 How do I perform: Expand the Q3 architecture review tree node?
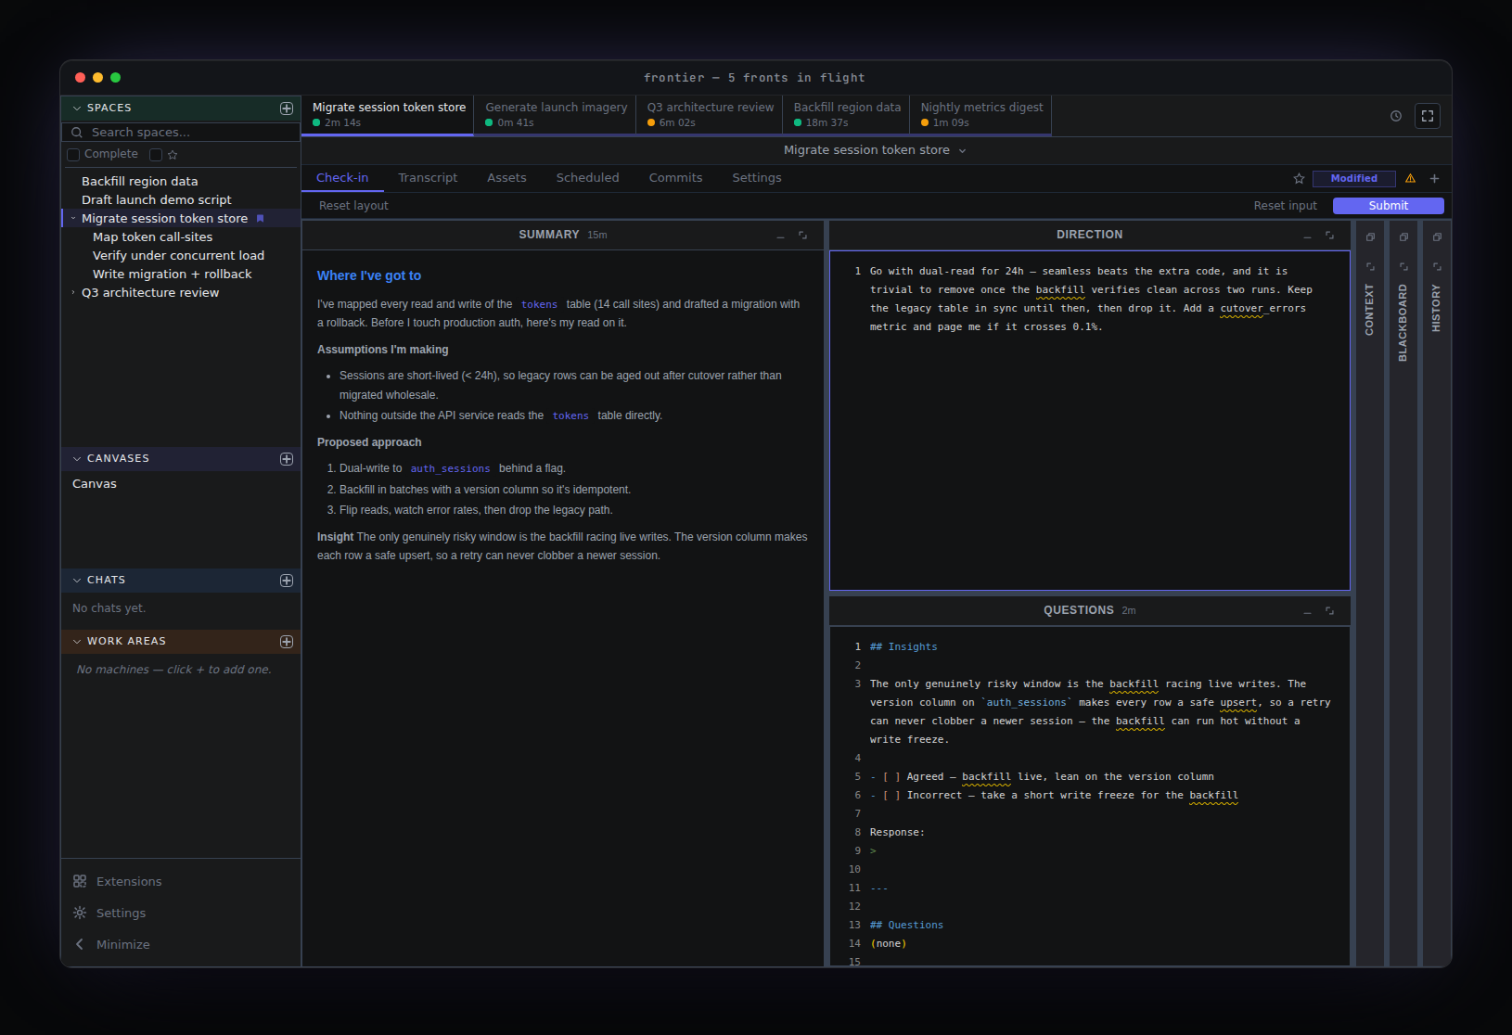73,293
